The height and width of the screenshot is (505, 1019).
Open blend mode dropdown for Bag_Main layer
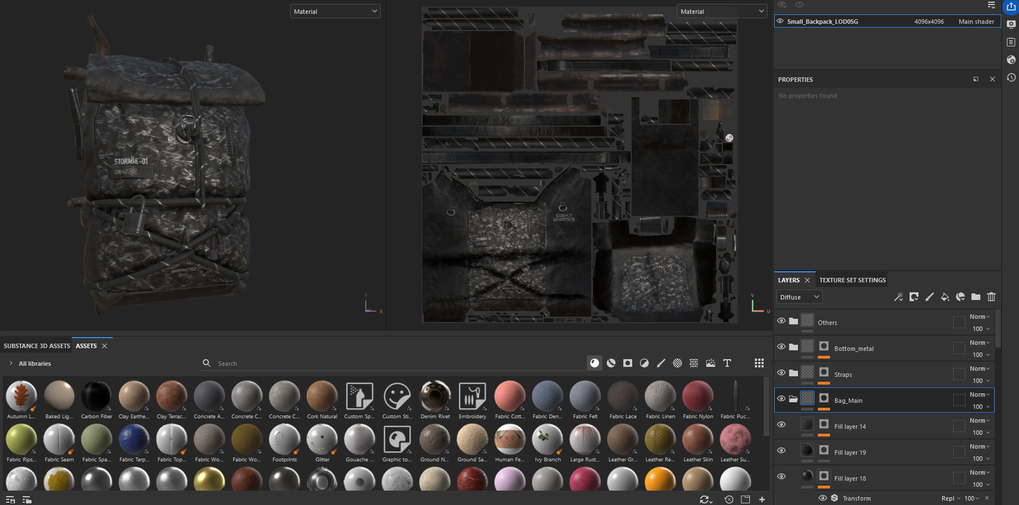click(x=980, y=394)
